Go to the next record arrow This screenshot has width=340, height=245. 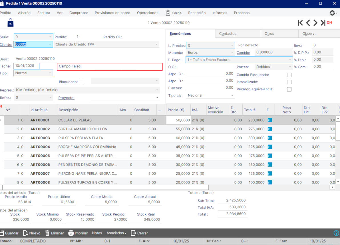point(315,23)
